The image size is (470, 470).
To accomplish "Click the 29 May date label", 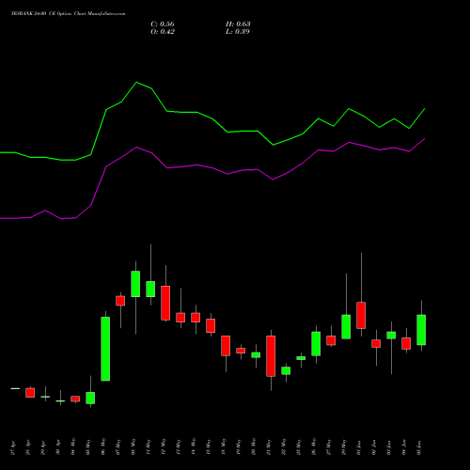I will pos(344,446).
